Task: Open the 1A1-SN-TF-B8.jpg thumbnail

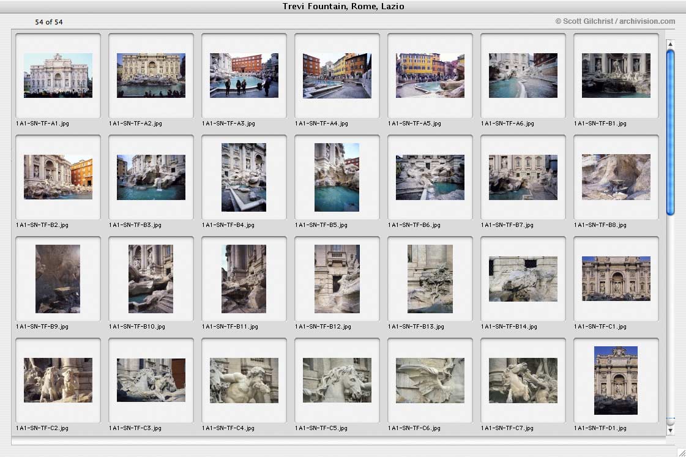Action: pos(616,177)
